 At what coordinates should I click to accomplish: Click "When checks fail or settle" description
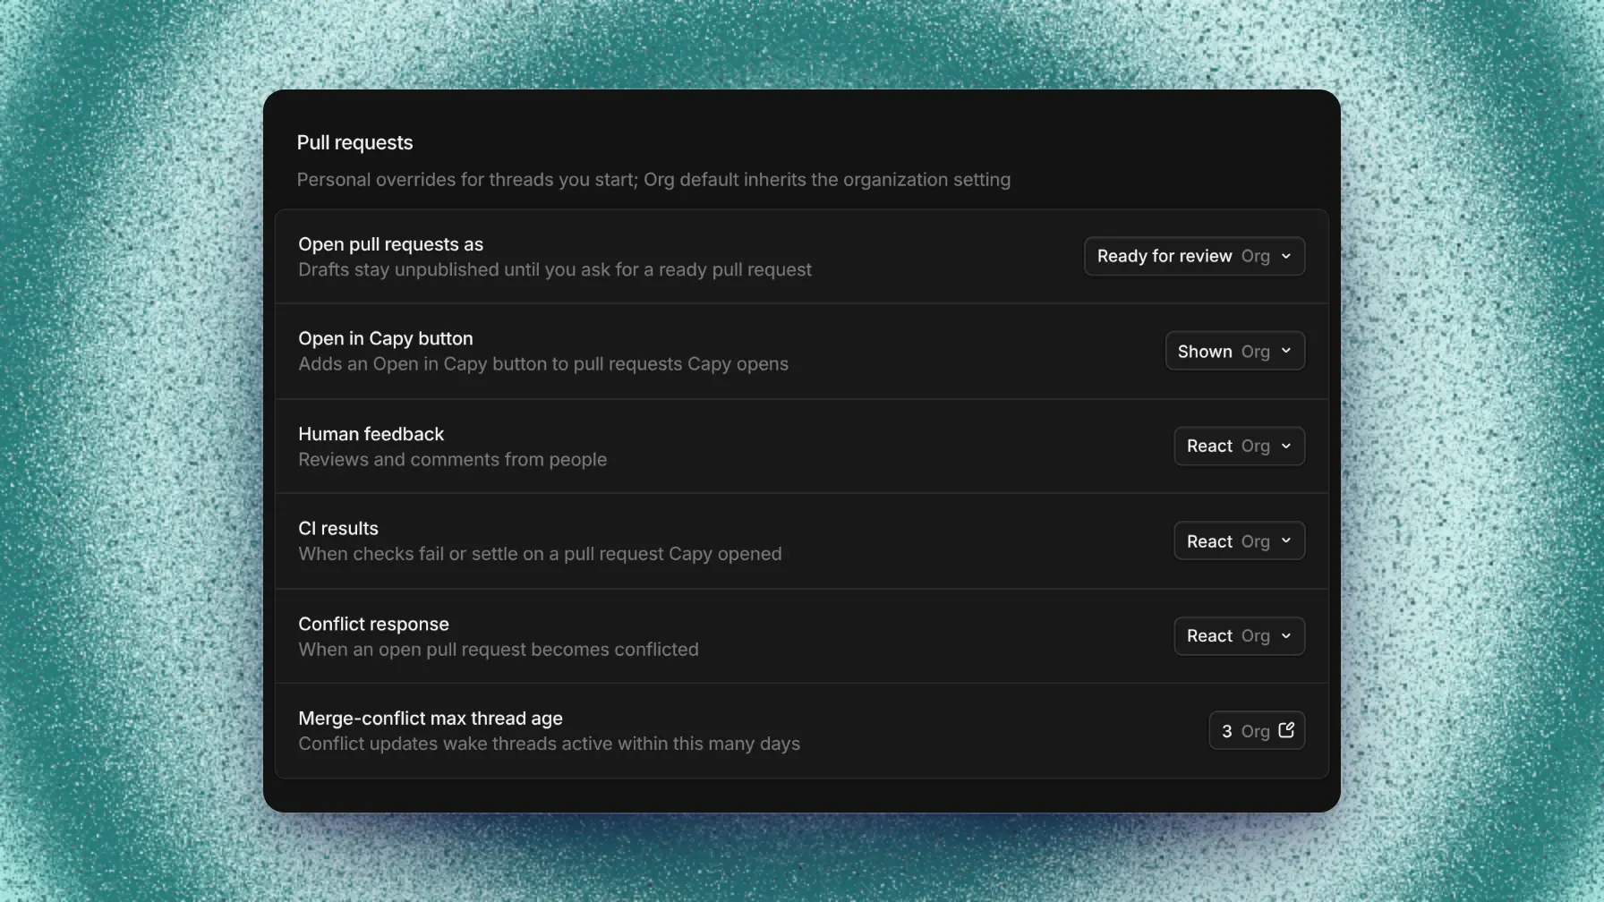point(540,554)
